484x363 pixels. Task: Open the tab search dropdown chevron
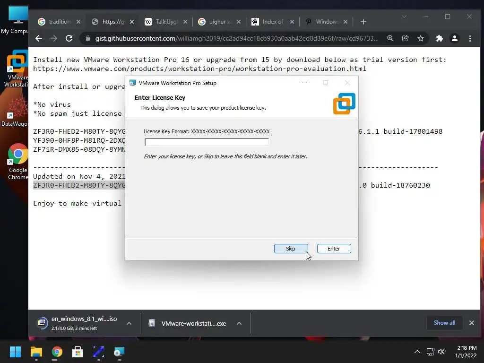404,17
